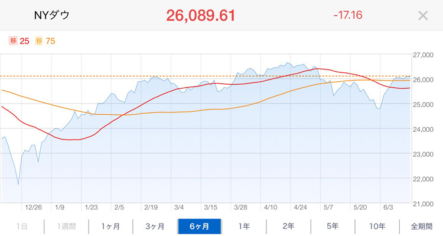Click the 4/10 date axis label
This screenshot has width=443, height=236.
271,208
